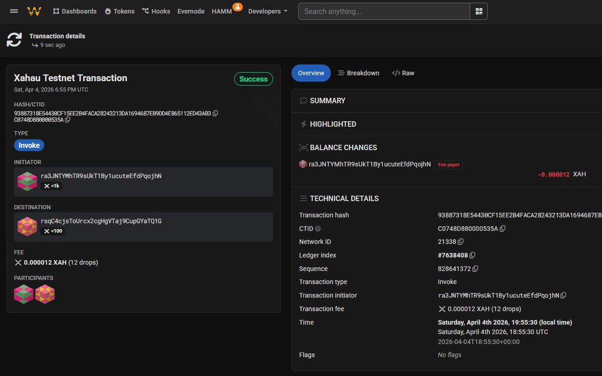Click the ISO timestamp 2026-04-04T18:55:30+00:00
The image size is (602, 376).
click(479, 342)
